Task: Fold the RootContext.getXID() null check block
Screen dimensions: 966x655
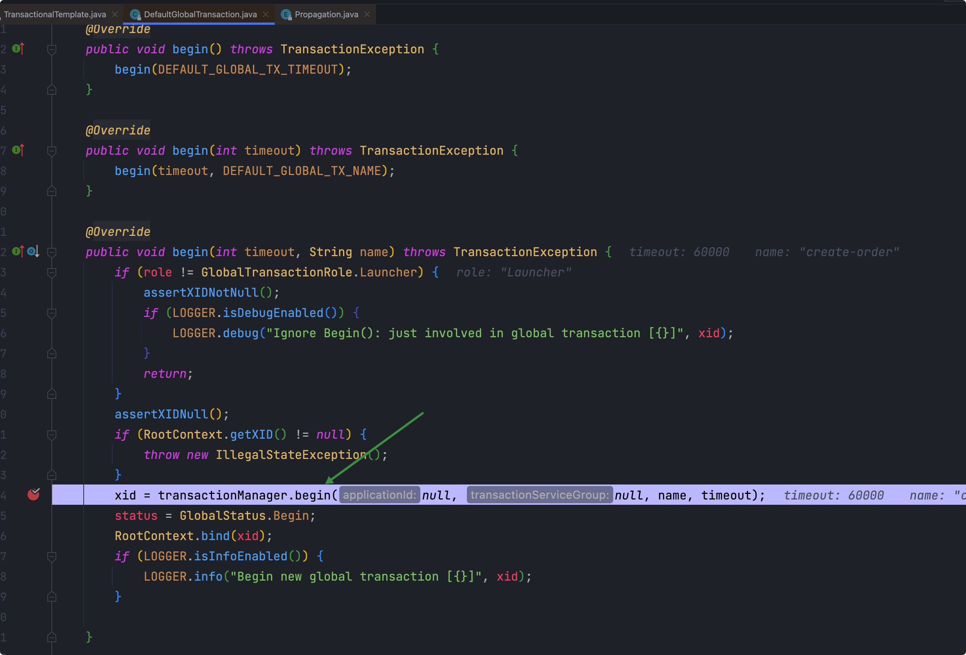Action: pos(51,435)
